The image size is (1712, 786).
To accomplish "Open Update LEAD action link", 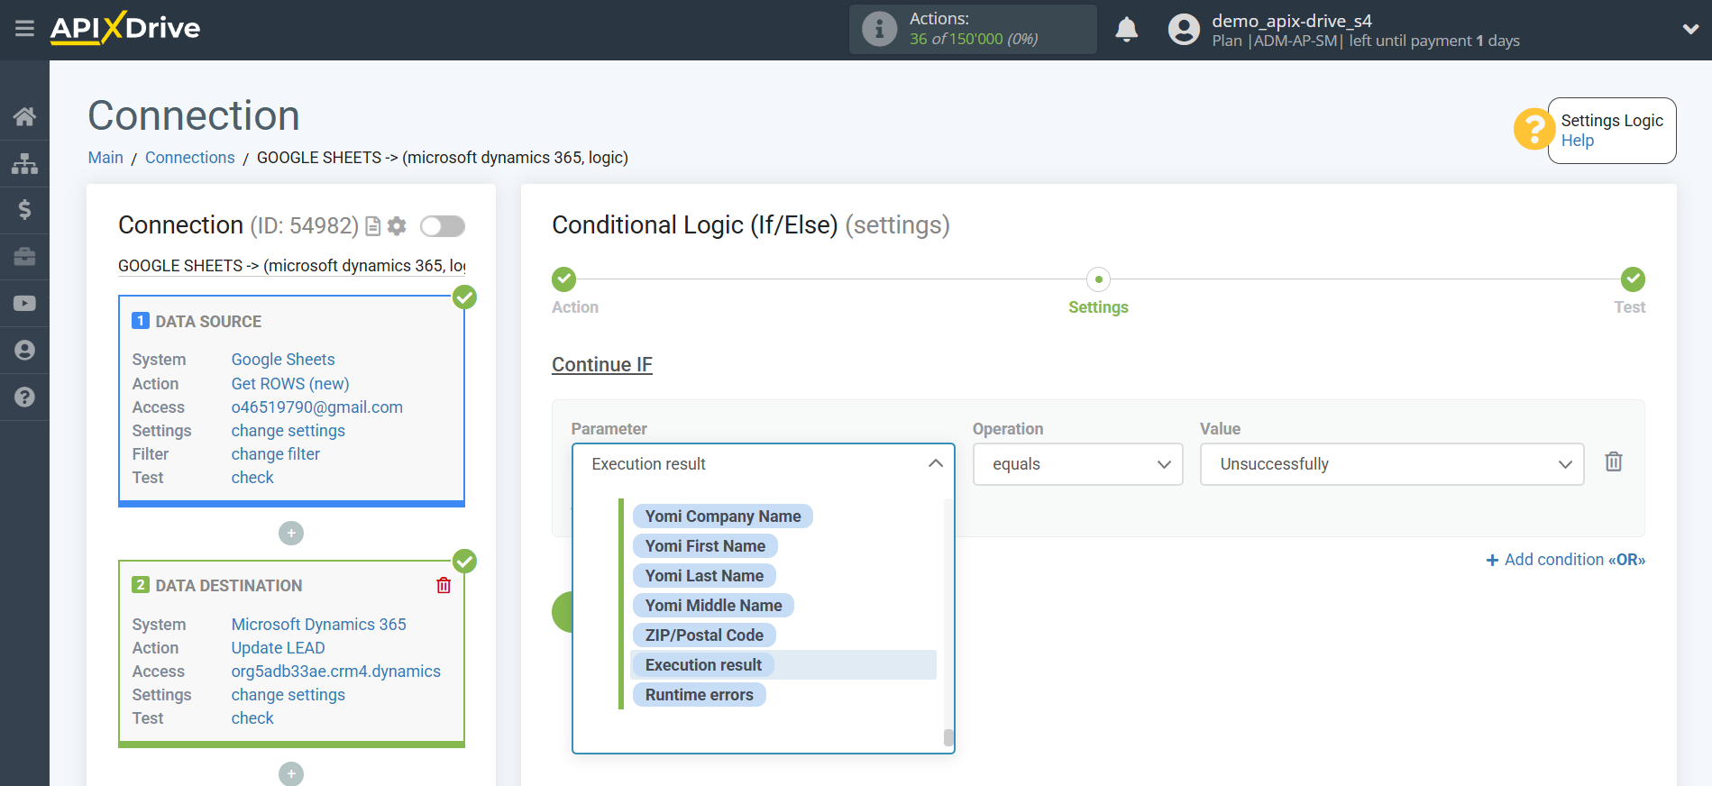I will coord(278,648).
